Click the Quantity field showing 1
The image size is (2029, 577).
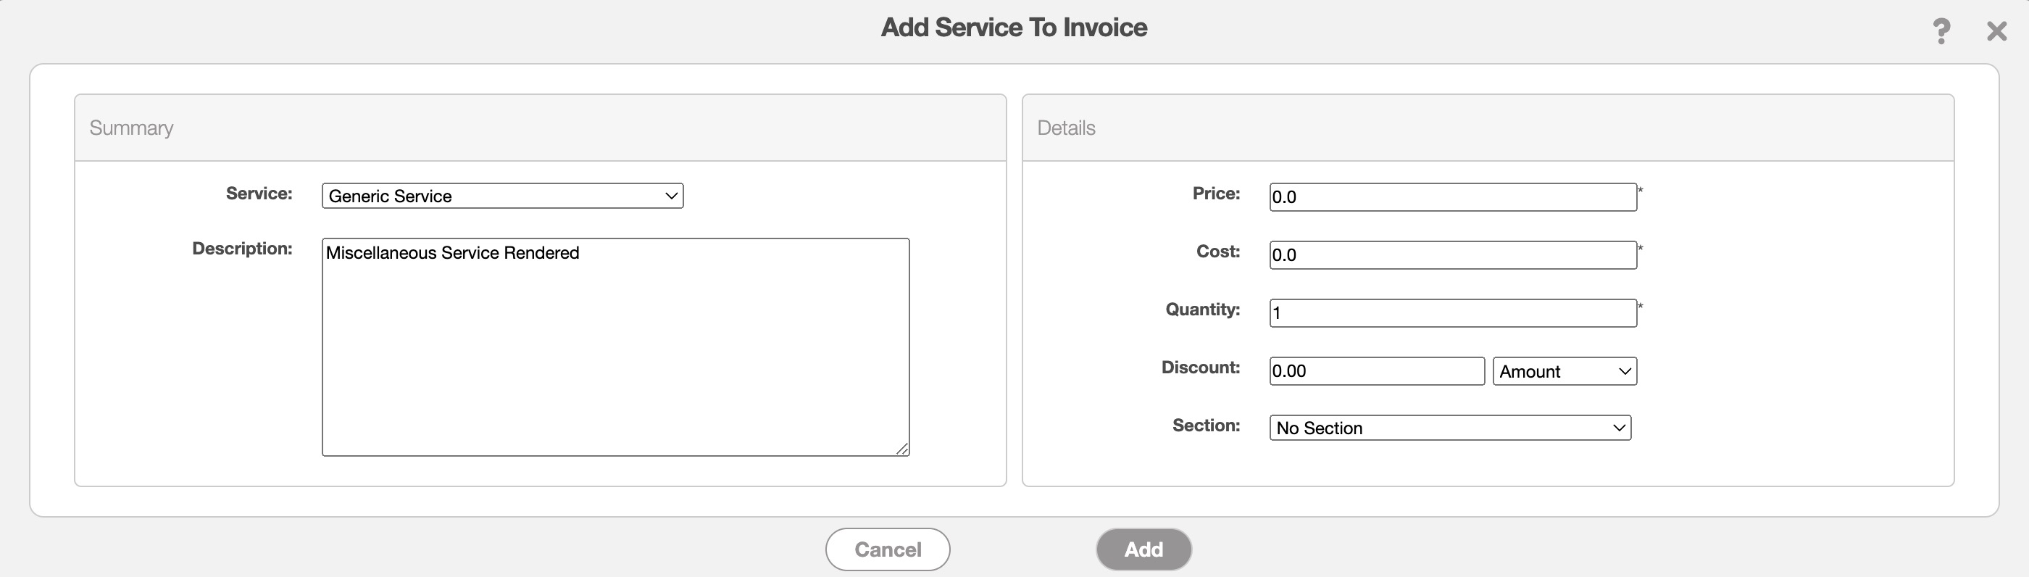point(1451,313)
